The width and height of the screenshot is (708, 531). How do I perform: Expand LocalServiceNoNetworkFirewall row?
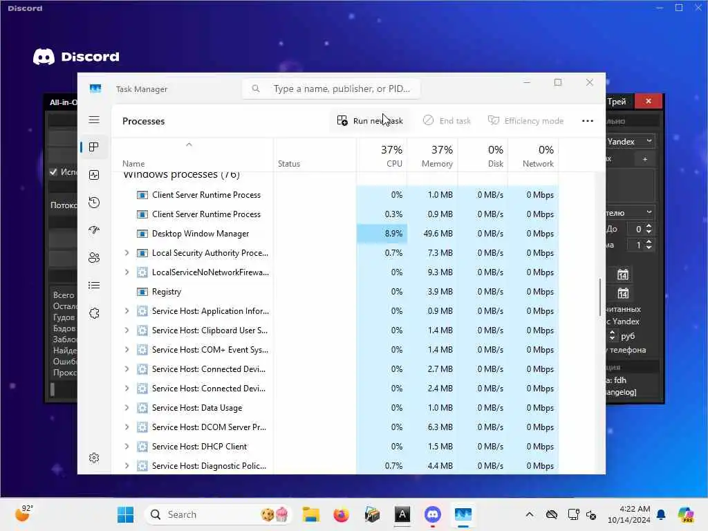[127, 272]
